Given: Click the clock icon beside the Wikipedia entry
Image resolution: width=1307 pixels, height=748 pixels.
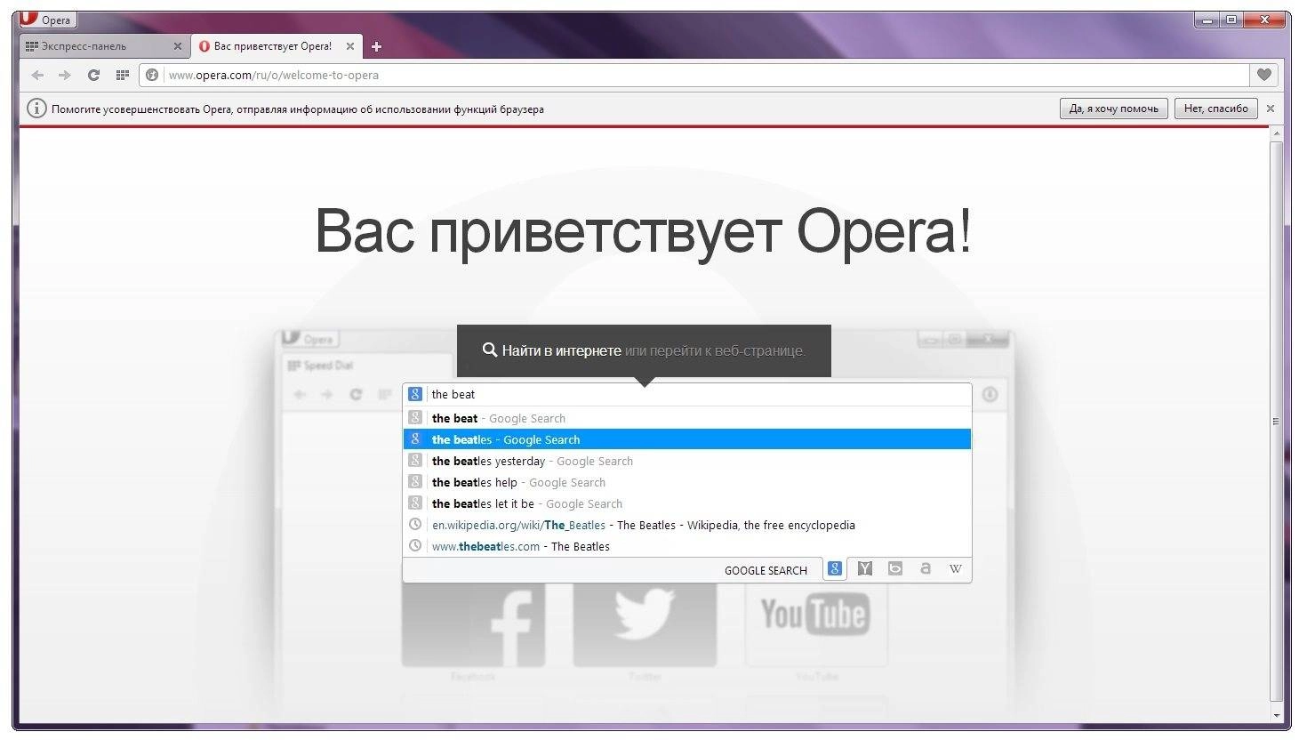Looking at the screenshot, I should (x=414, y=524).
